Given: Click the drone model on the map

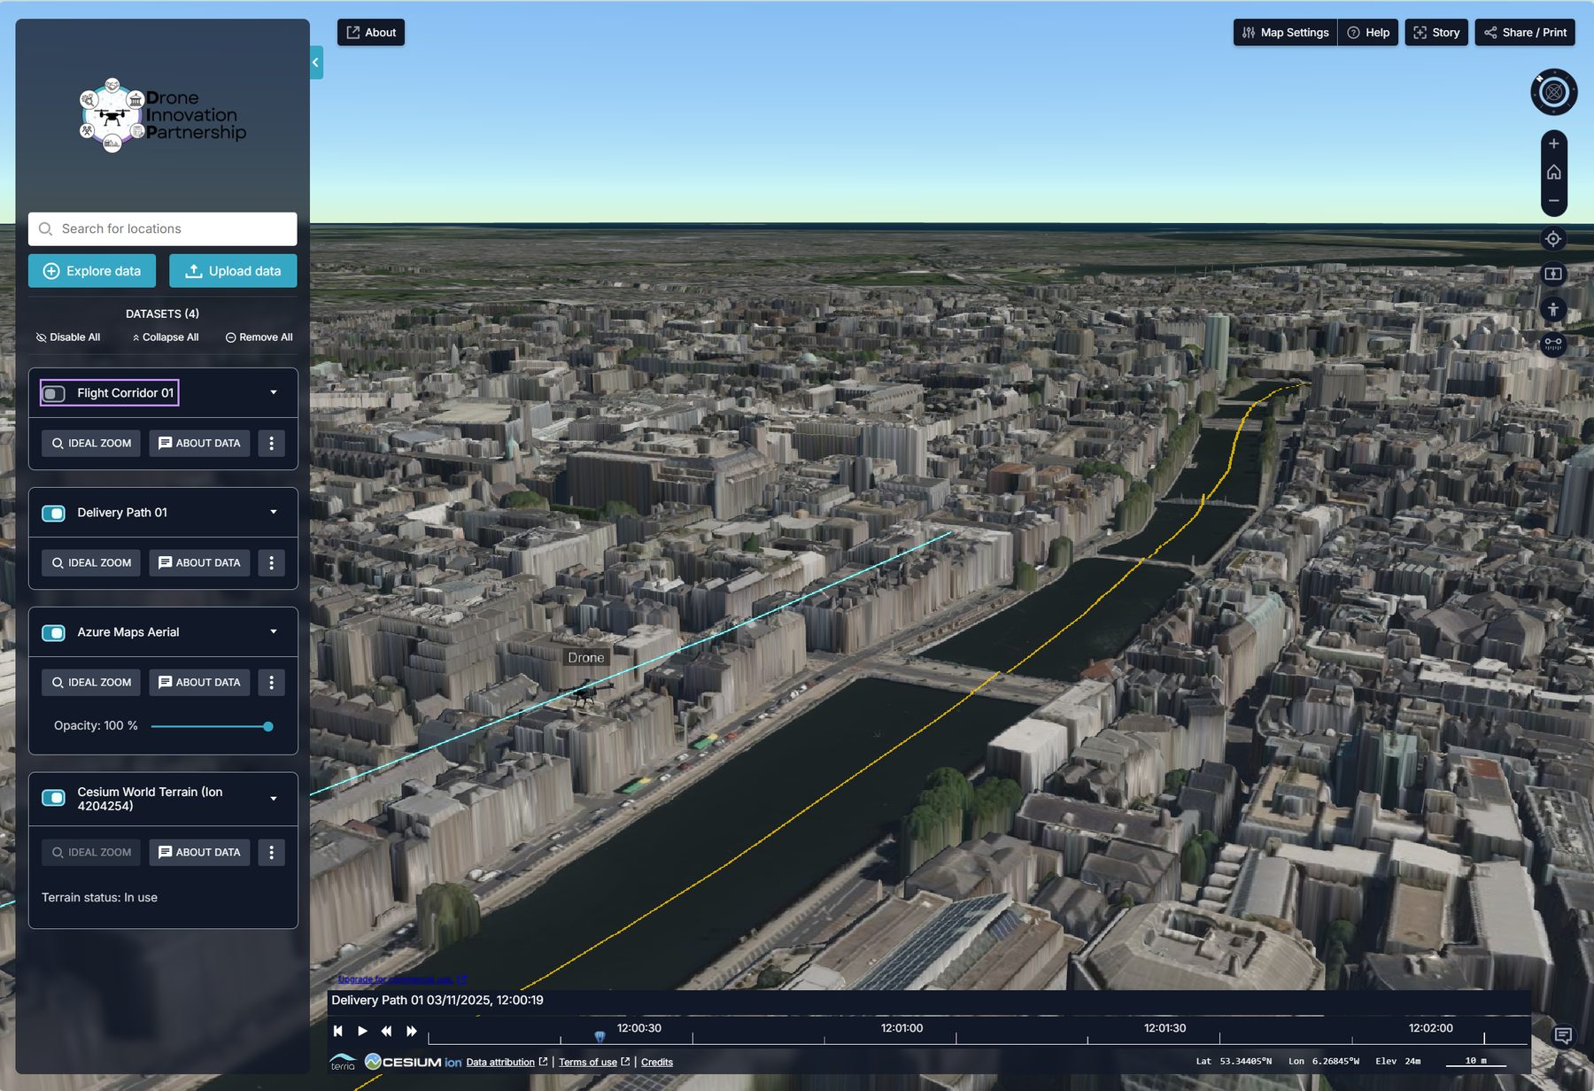Looking at the screenshot, I should point(584,692).
